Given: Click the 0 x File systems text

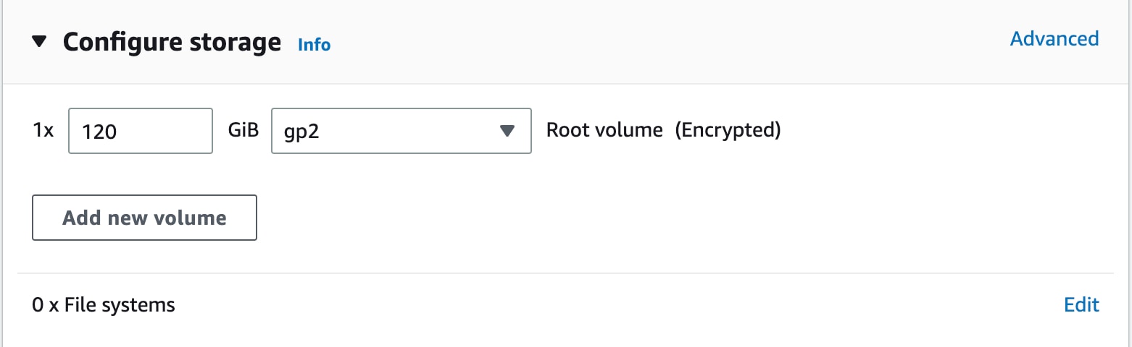Looking at the screenshot, I should pos(104,305).
